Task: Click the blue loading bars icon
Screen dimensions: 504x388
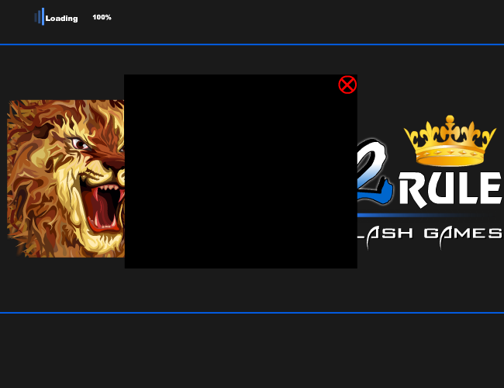Action: (x=40, y=17)
